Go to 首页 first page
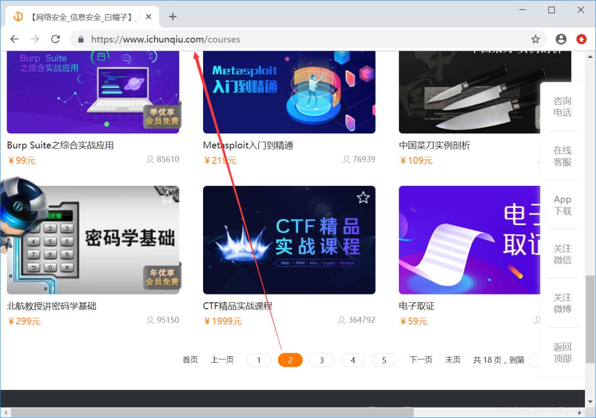This screenshot has height=418, width=596. pos(190,360)
